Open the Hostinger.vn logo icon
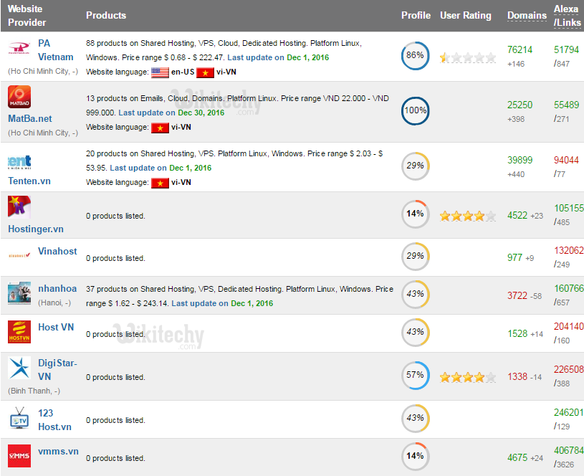 (x=19, y=207)
